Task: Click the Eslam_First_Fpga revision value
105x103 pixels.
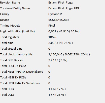Action: [x=60, y=3]
